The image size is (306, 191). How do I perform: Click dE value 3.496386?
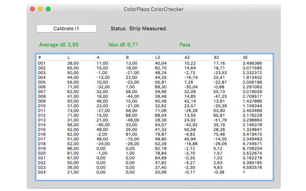pyautogui.click(x=252, y=63)
